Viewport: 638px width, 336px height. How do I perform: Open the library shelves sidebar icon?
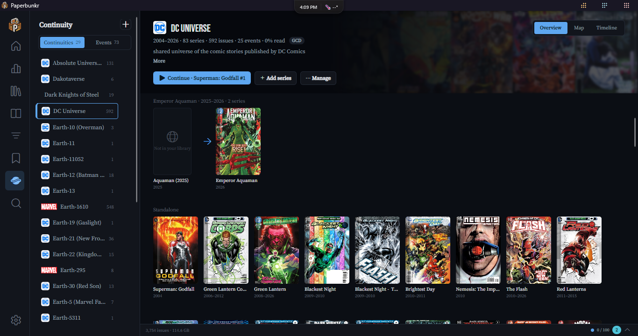point(16,91)
